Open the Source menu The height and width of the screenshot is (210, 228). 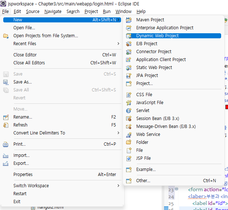pos(33,12)
